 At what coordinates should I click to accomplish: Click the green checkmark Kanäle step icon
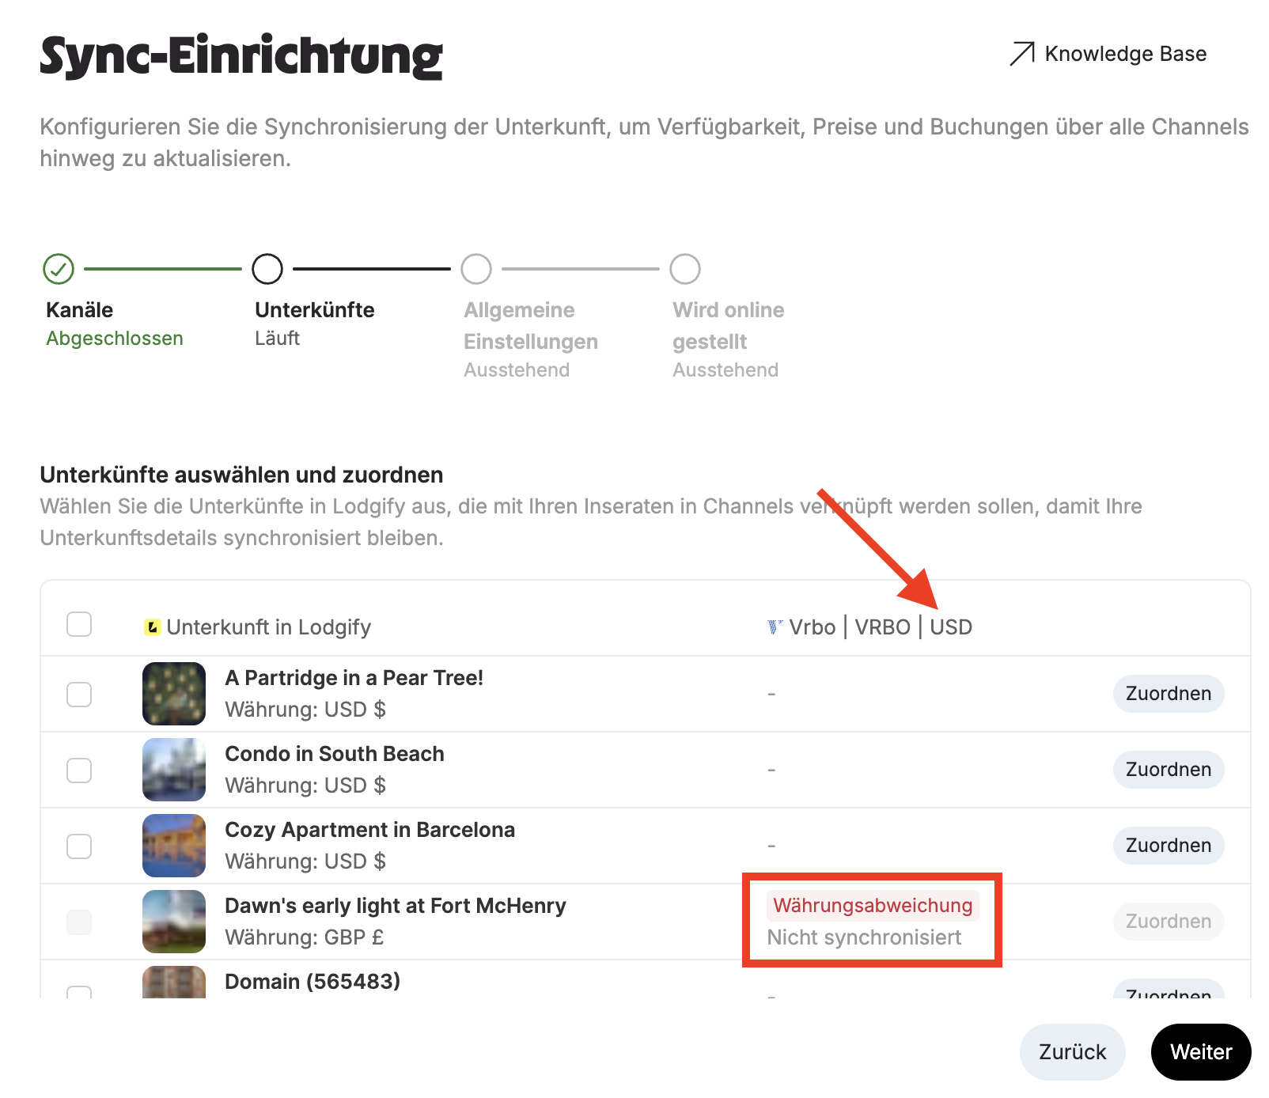coord(59,269)
